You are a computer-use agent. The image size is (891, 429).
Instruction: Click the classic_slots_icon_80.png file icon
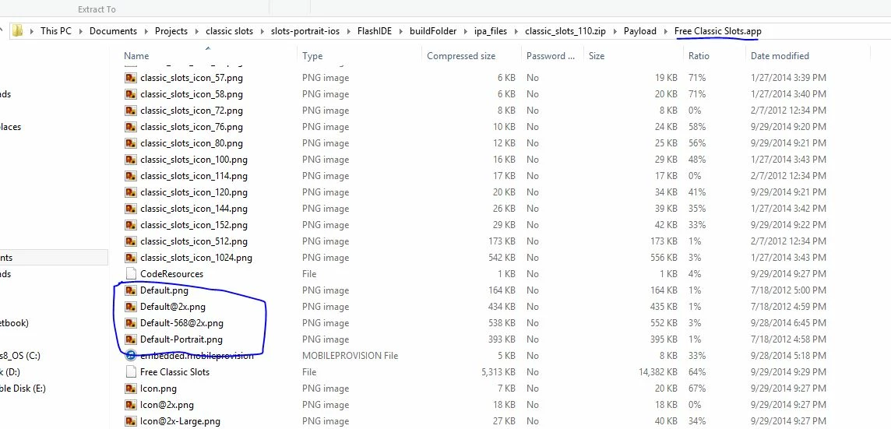pos(131,143)
